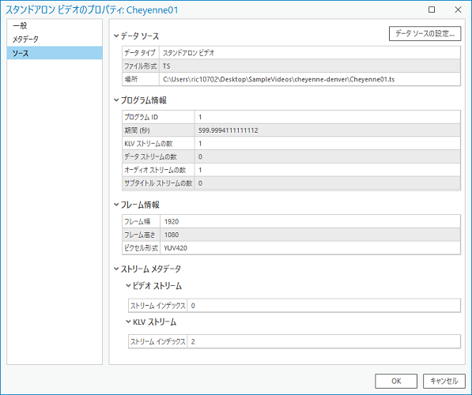Close the properties dialog window
The width and height of the screenshot is (472, 395).
[x=458, y=9]
